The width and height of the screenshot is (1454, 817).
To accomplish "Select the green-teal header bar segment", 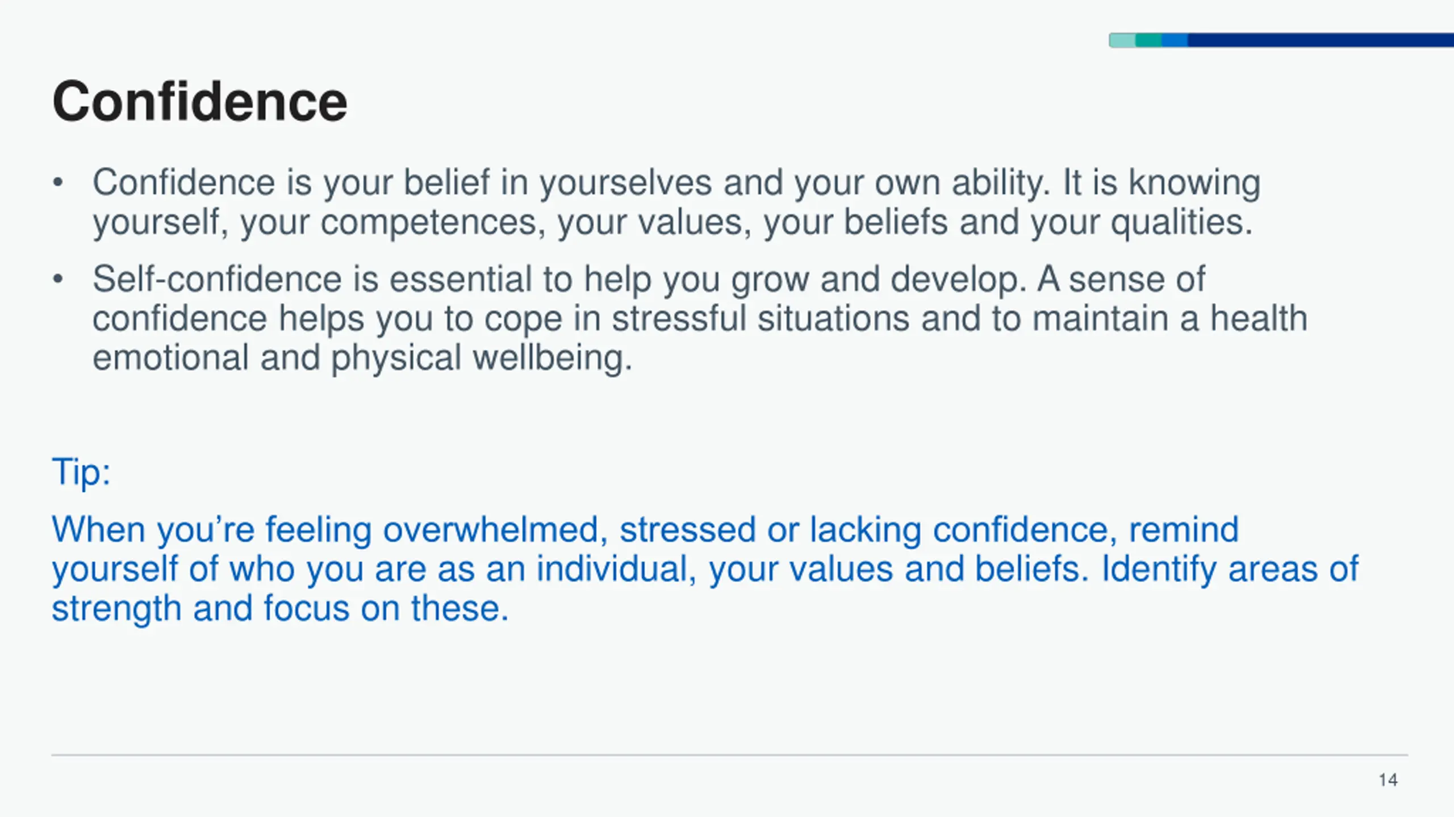I will [1148, 40].
